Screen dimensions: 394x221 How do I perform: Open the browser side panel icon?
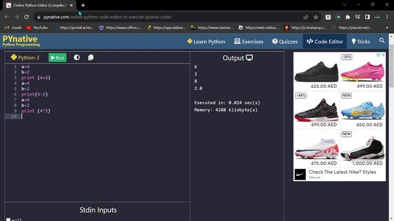(368, 17)
